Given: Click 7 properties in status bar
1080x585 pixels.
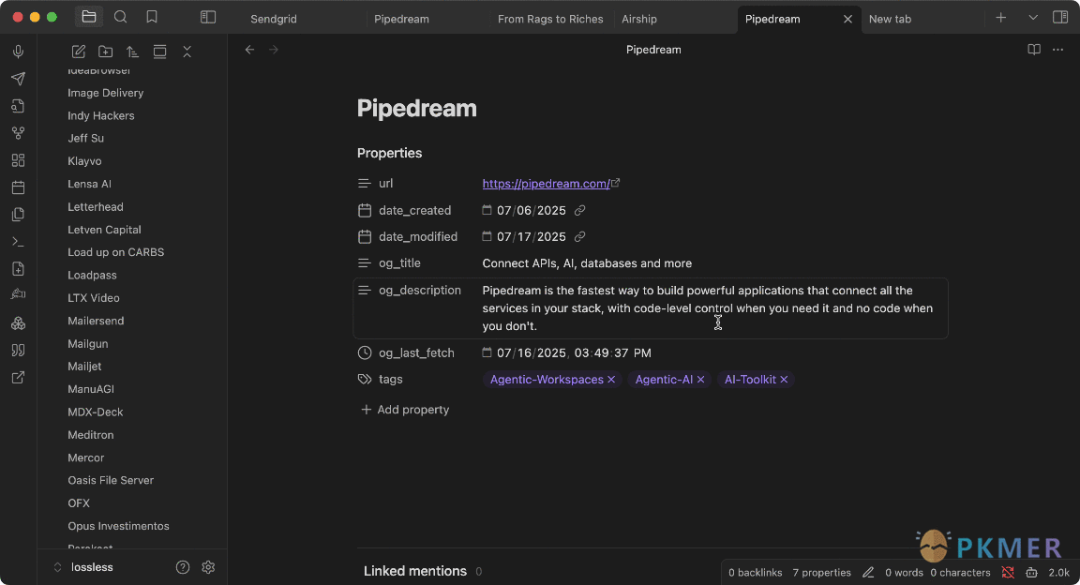Looking at the screenshot, I should coord(821,573).
